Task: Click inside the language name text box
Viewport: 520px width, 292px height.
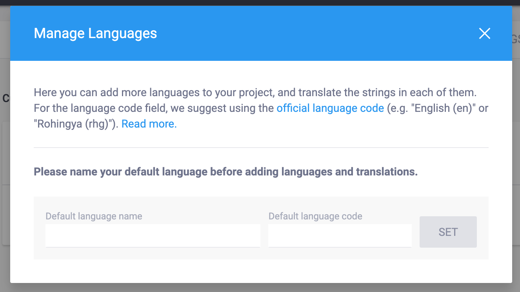Action: [153, 235]
